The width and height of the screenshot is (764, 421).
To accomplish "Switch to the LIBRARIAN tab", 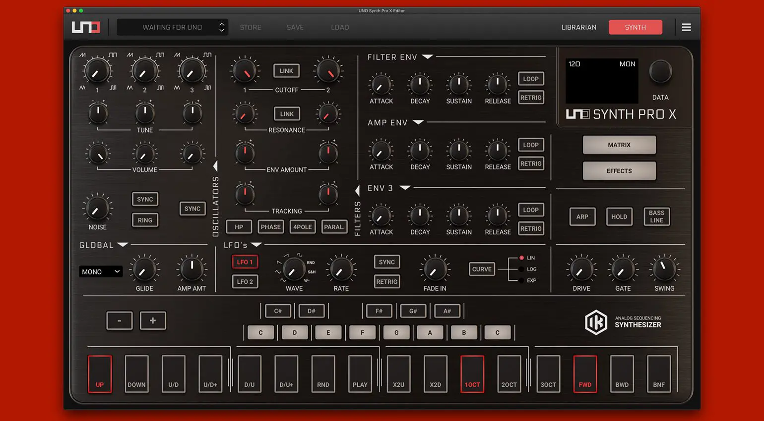I will pos(579,27).
